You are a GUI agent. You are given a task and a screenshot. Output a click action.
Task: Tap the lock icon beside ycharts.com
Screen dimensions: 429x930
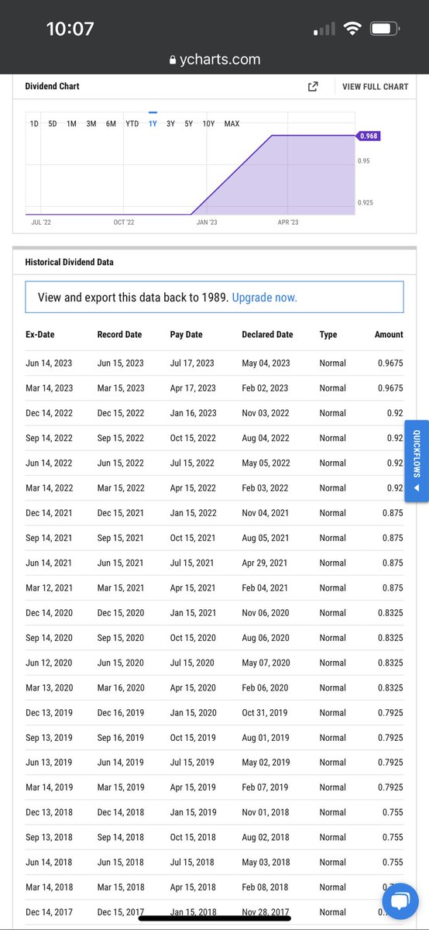click(x=173, y=60)
